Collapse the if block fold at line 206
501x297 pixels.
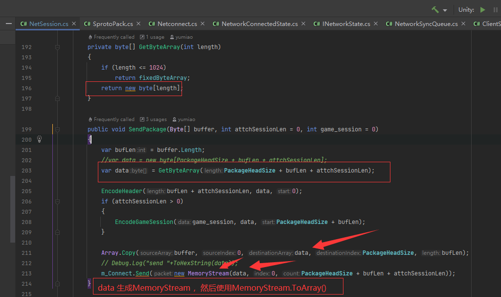click(x=57, y=201)
